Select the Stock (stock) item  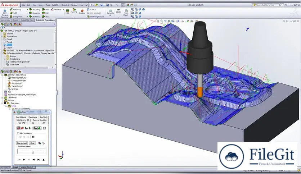(16, 83)
